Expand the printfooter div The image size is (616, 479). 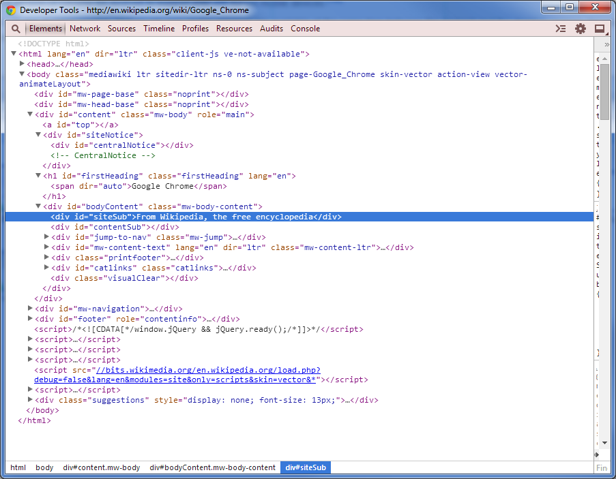coord(46,257)
